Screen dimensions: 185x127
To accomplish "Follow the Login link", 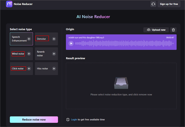I will pyautogui.click(x=74, y=120).
